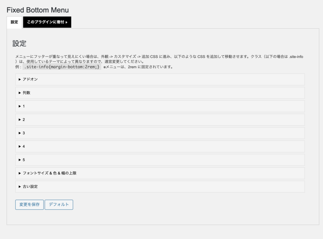Click the デフォルト button
323x239 pixels.
pyautogui.click(x=59, y=205)
